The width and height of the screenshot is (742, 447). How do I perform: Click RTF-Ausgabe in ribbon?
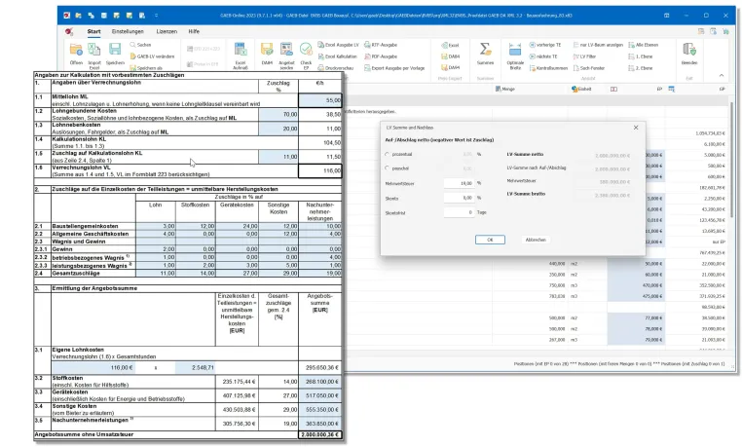[x=381, y=45]
